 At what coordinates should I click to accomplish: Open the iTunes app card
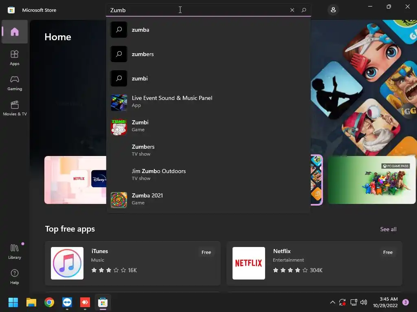pos(133,263)
